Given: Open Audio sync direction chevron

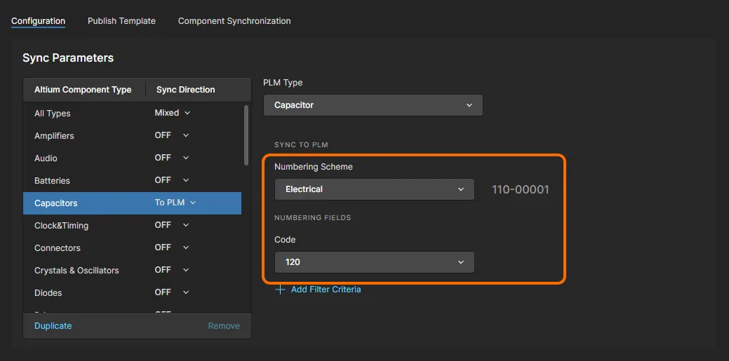Looking at the screenshot, I should [186, 158].
